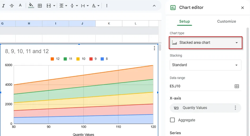Click the 6000 vertical axis label

(9, 65)
